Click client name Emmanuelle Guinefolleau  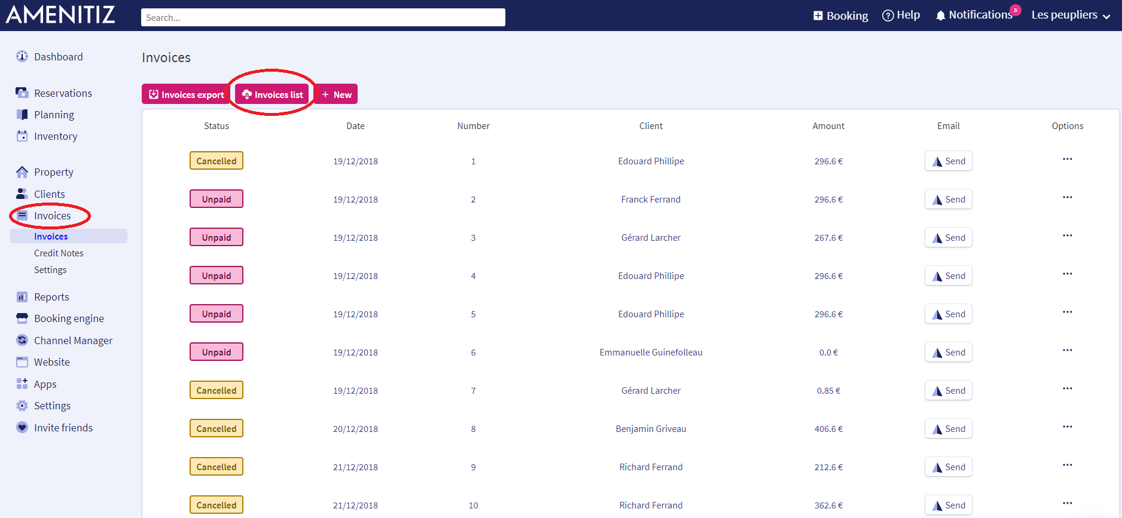click(651, 353)
